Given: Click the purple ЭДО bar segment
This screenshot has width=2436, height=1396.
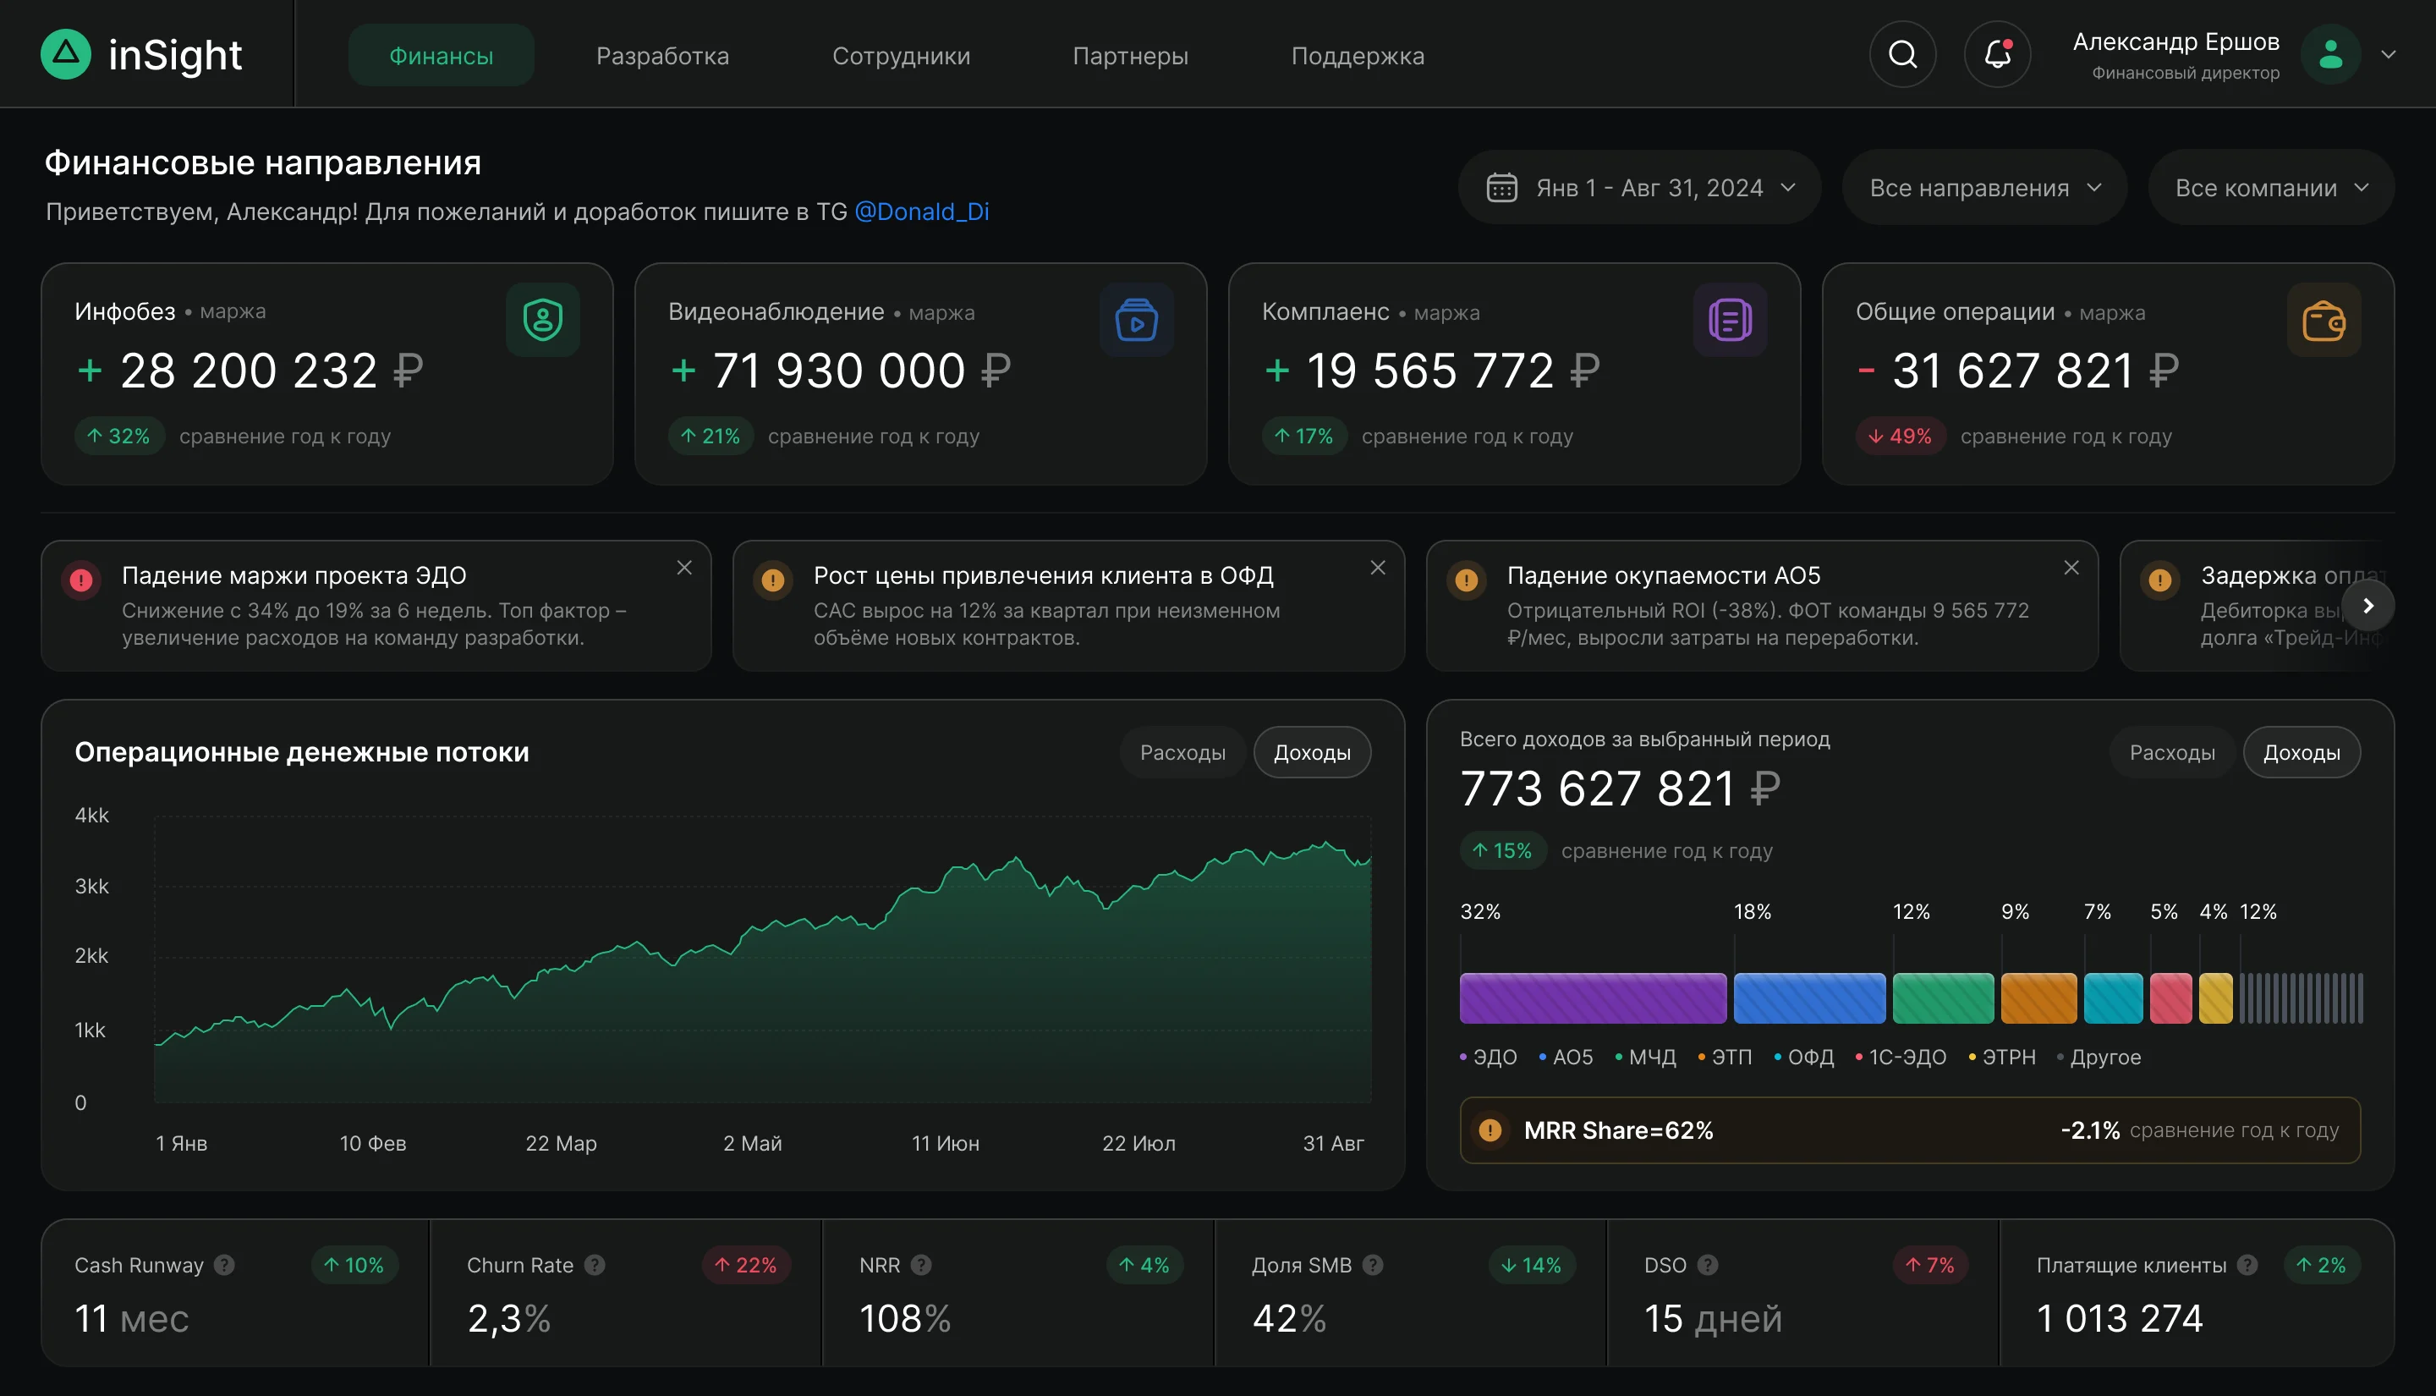Looking at the screenshot, I should (1593, 998).
